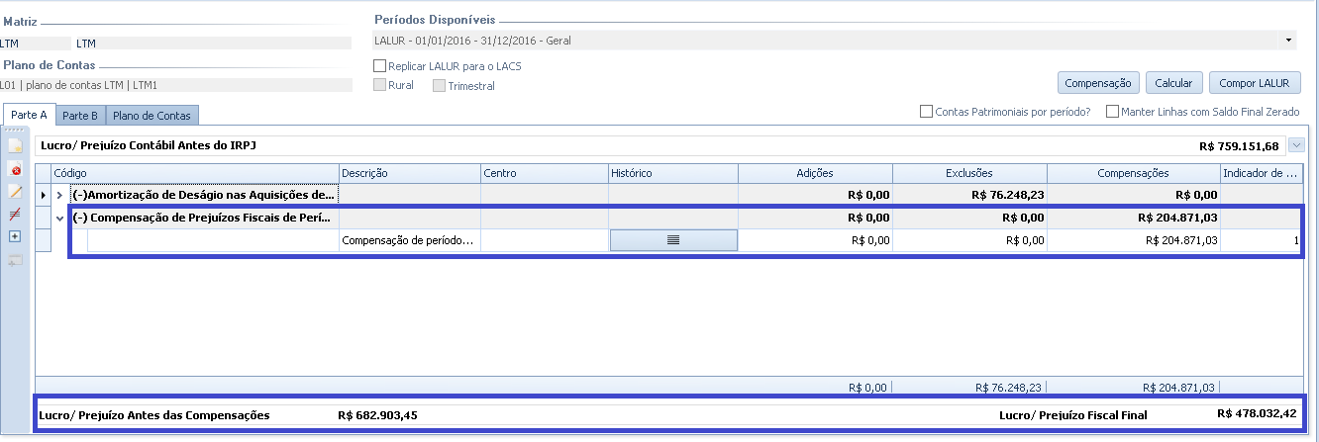Collapse the Compensação de Prejuízos Fiscais row

coord(60,218)
